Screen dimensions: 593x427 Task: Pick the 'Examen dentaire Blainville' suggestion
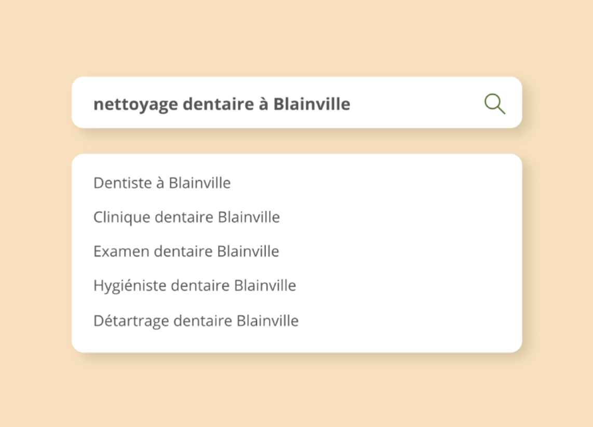pyautogui.click(x=186, y=251)
